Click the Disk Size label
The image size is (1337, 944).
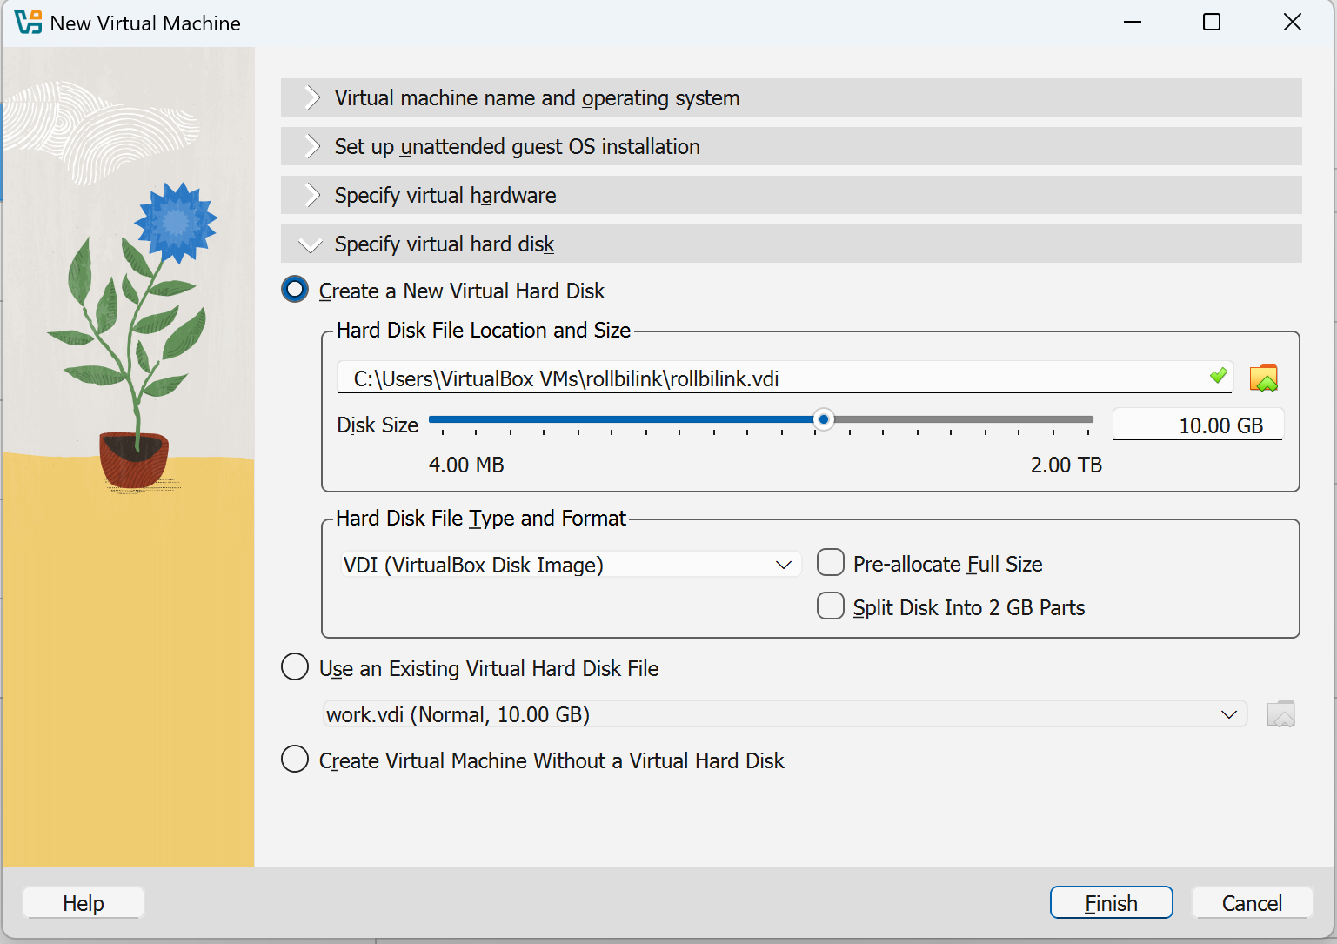pos(378,425)
